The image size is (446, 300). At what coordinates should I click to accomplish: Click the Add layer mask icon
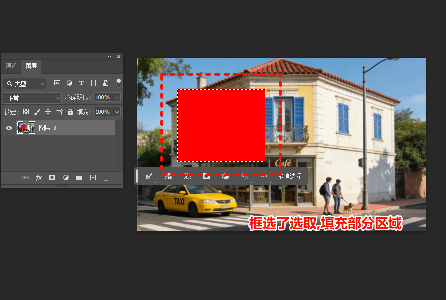click(52, 177)
